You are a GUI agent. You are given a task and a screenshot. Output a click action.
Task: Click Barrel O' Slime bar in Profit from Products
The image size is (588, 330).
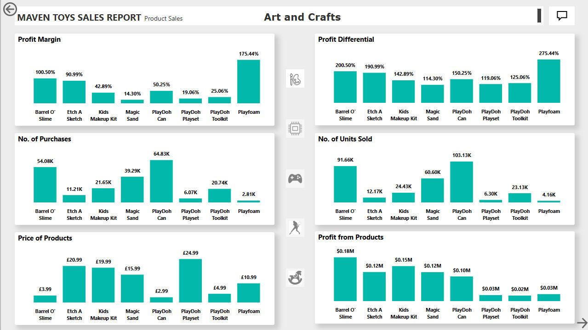(345, 279)
